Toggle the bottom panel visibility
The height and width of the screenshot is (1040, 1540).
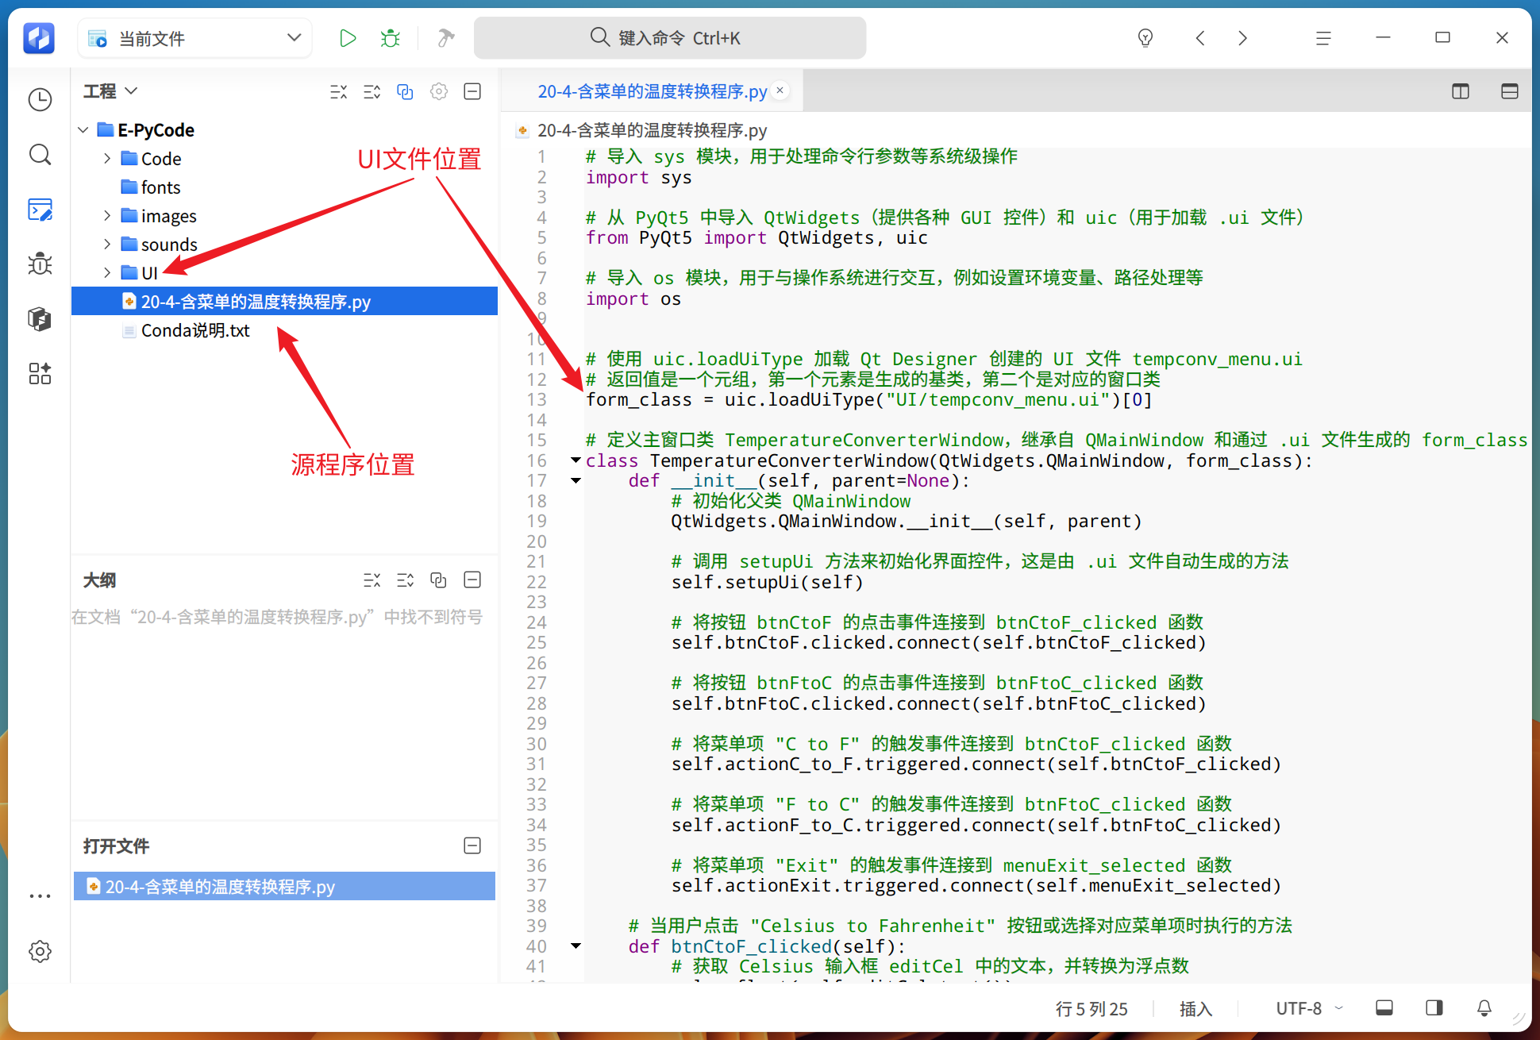coord(1384,1008)
